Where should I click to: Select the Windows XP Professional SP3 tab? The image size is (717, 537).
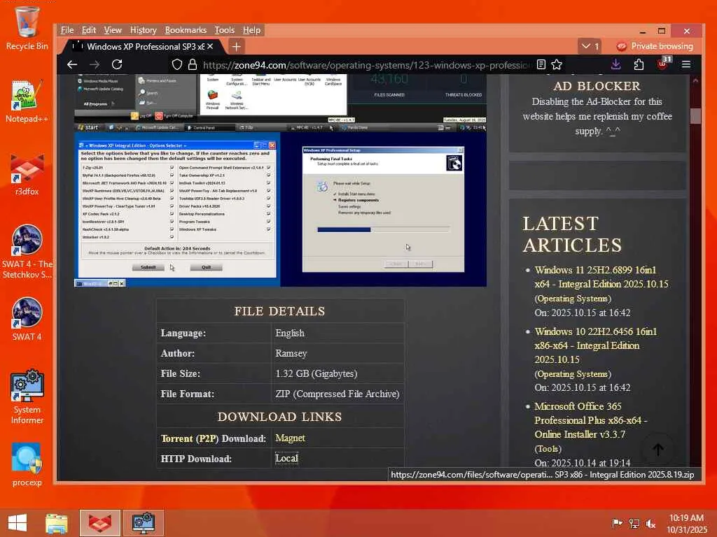tap(141, 46)
